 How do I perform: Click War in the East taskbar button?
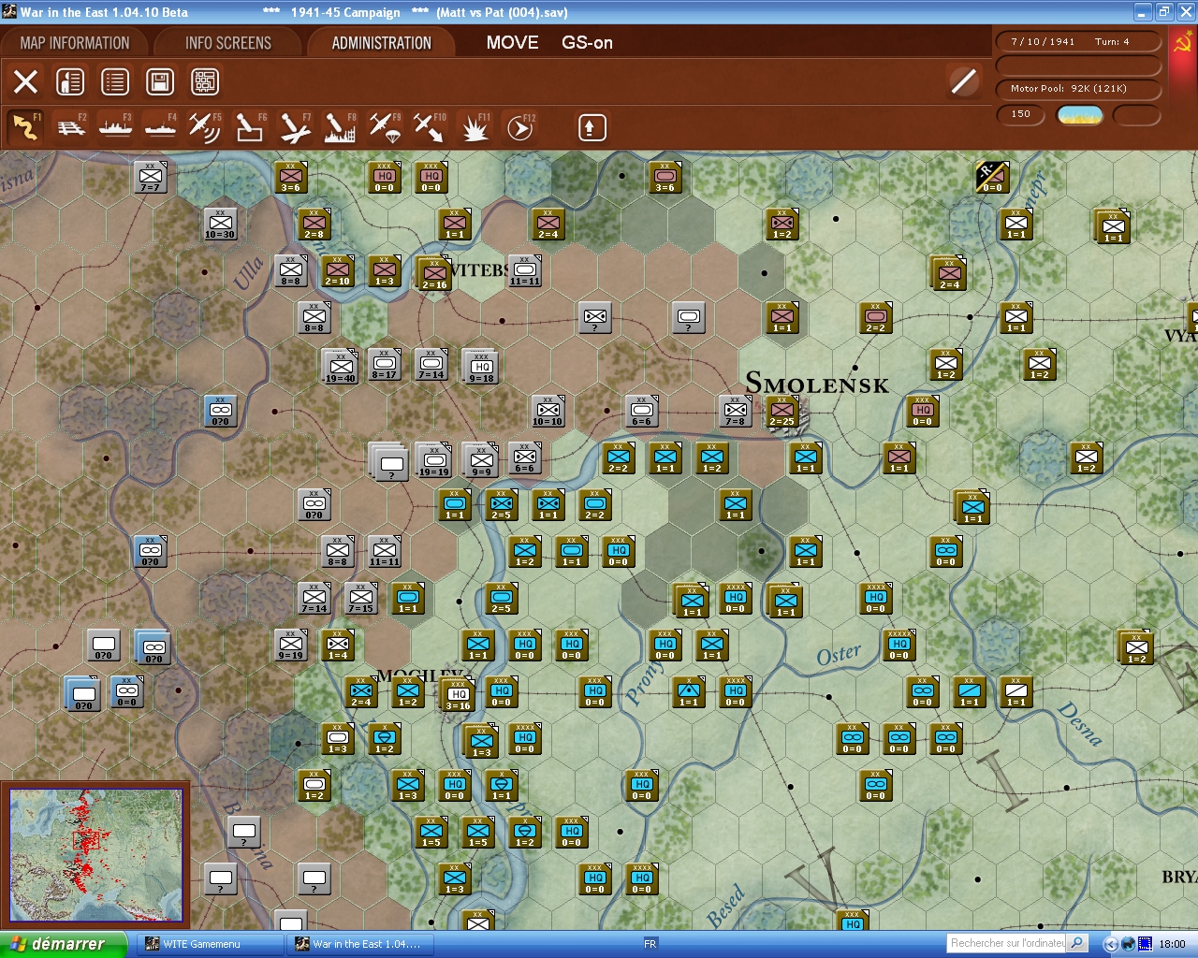pyautogui.click(x=359, y=944)
